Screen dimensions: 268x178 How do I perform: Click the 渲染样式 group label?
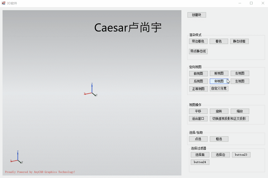195,35
